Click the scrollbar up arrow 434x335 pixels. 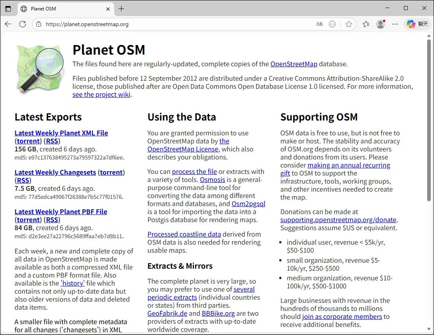tap(429, 36)
